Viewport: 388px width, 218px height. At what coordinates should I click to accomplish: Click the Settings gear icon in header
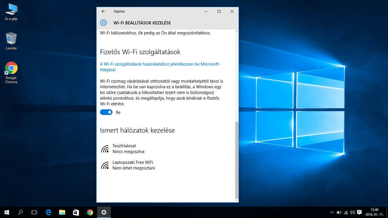[103, 23]
